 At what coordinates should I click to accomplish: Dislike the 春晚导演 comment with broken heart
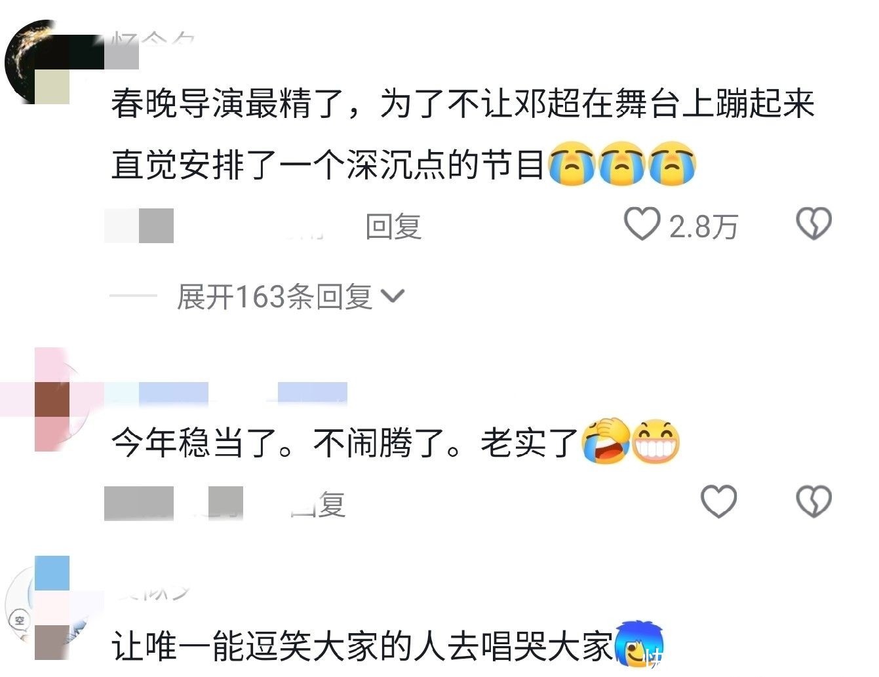click(813, 224)
